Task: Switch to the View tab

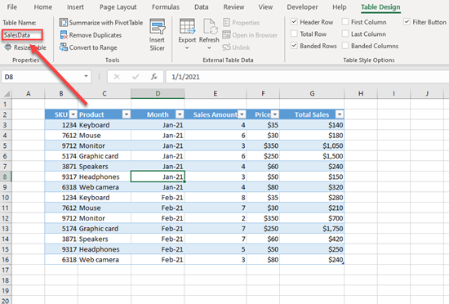Action: click(265, 7)
